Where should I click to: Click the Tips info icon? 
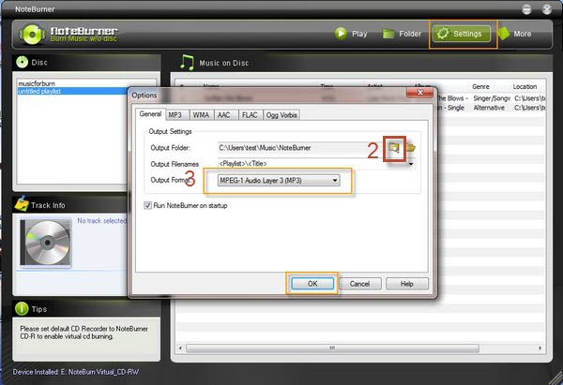(22, 308)
